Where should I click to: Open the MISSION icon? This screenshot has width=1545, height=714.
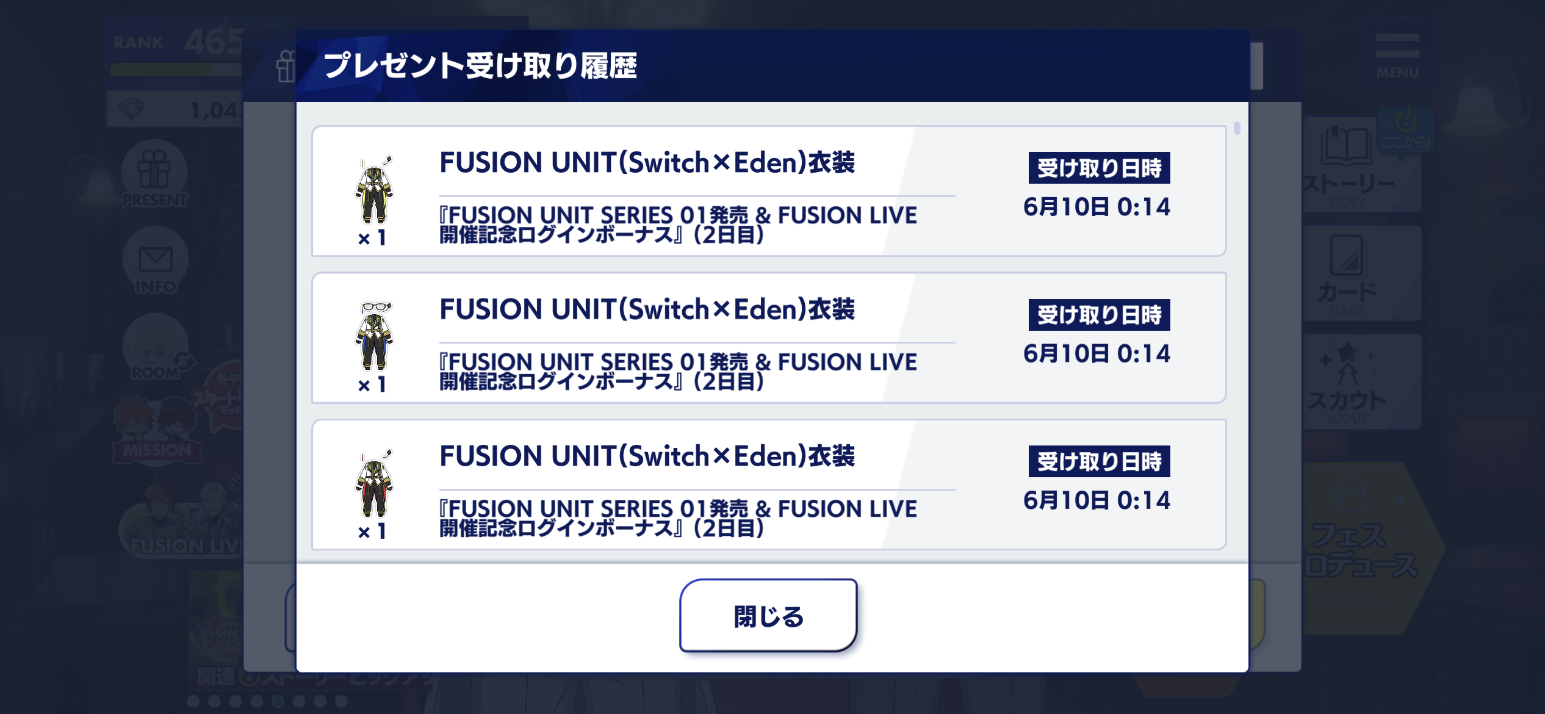[157, 431]
